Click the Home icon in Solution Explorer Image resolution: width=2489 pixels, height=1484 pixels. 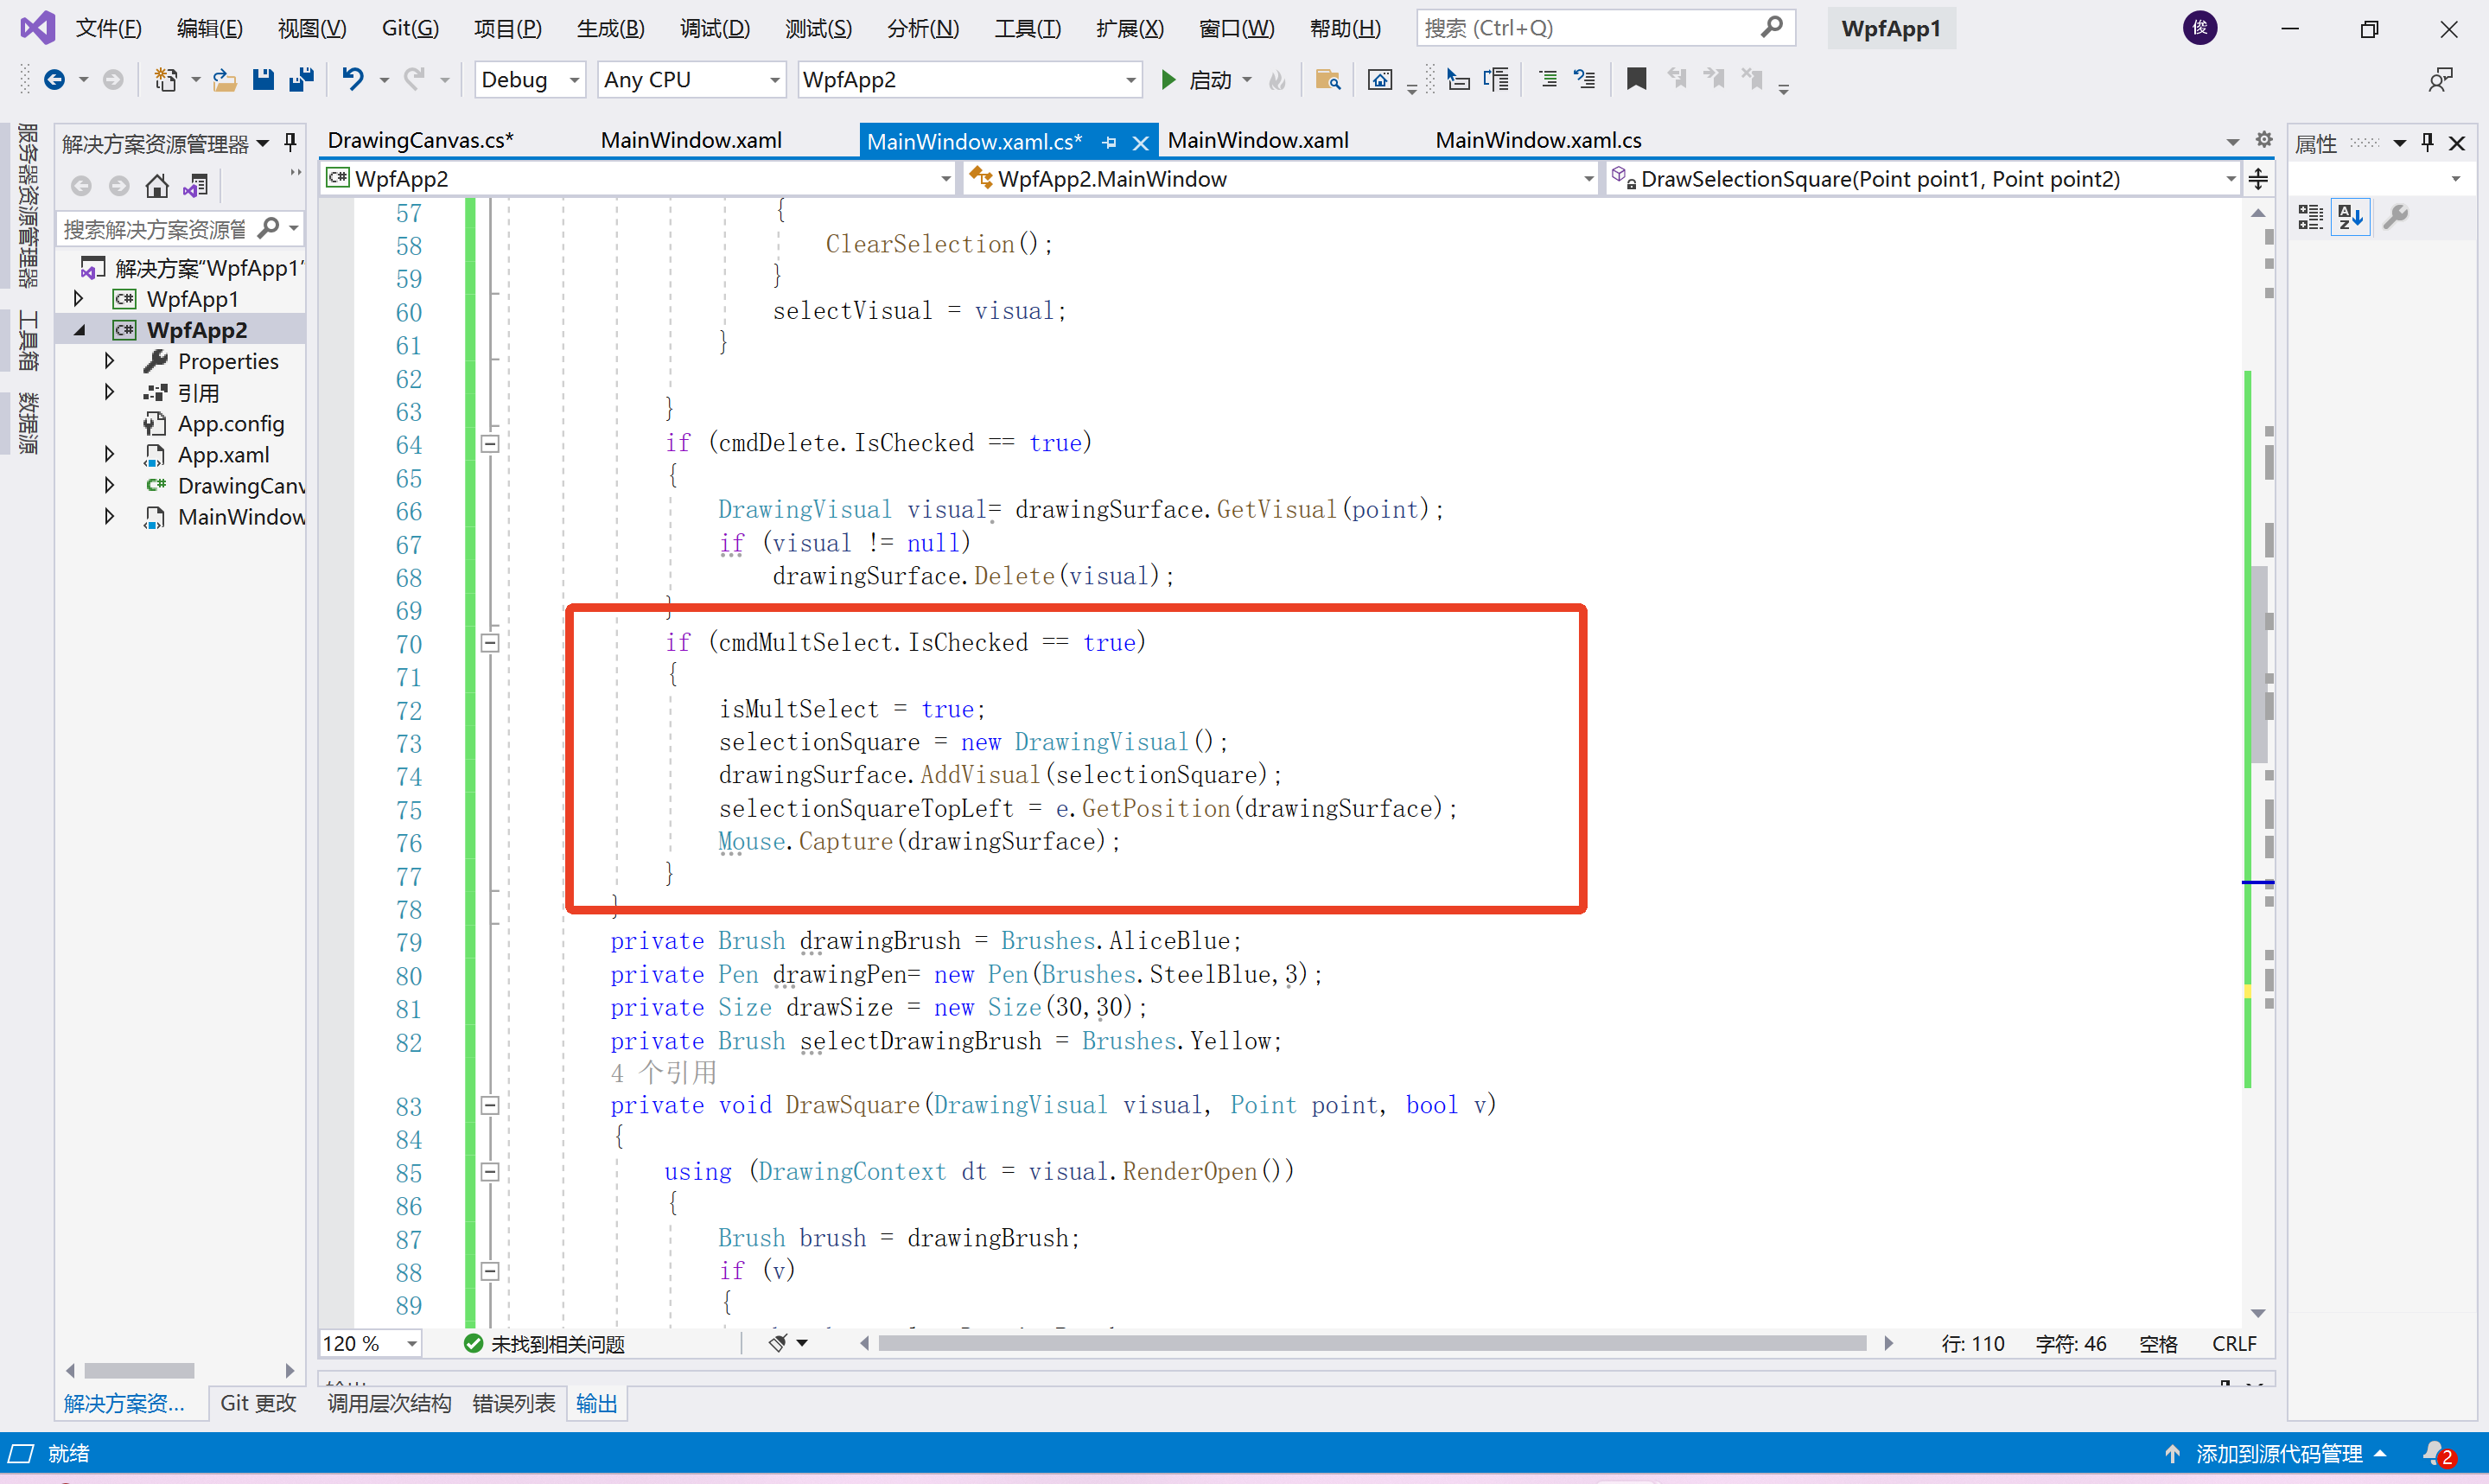157,186
